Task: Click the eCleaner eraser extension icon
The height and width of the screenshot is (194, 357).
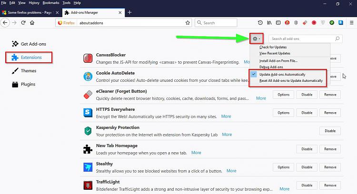Action: [88, 95]
